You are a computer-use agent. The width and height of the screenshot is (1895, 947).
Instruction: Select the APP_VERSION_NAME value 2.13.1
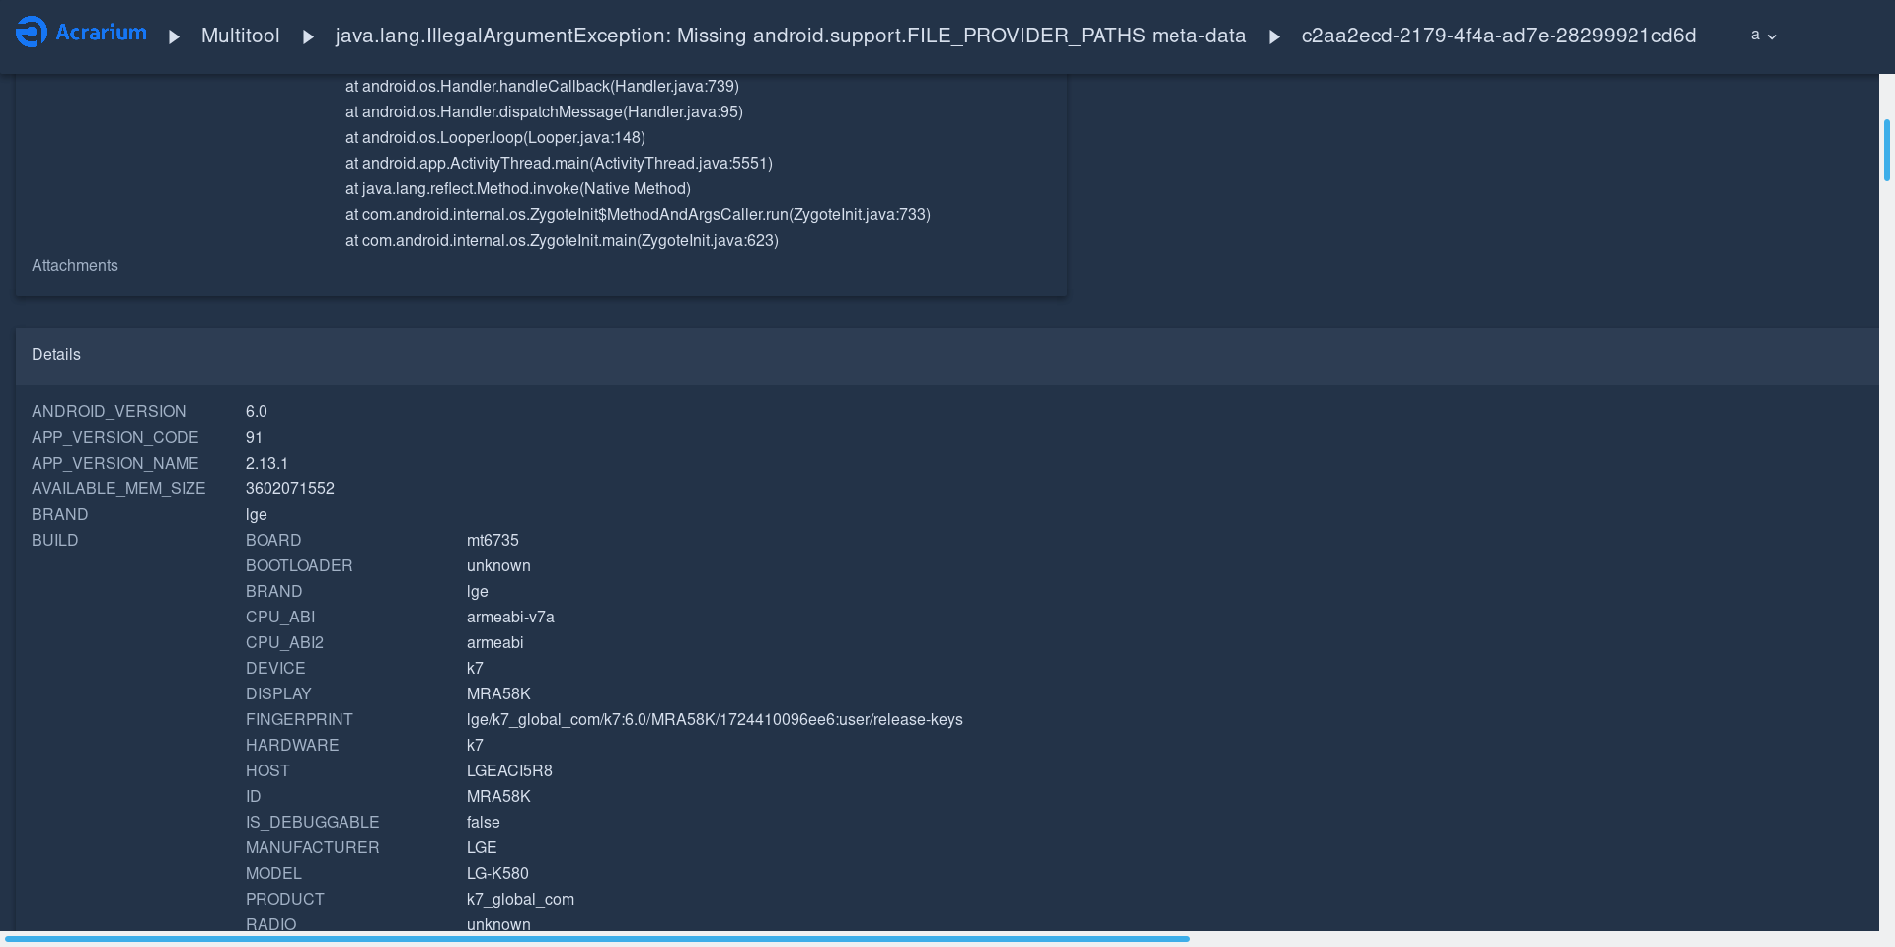266,464
